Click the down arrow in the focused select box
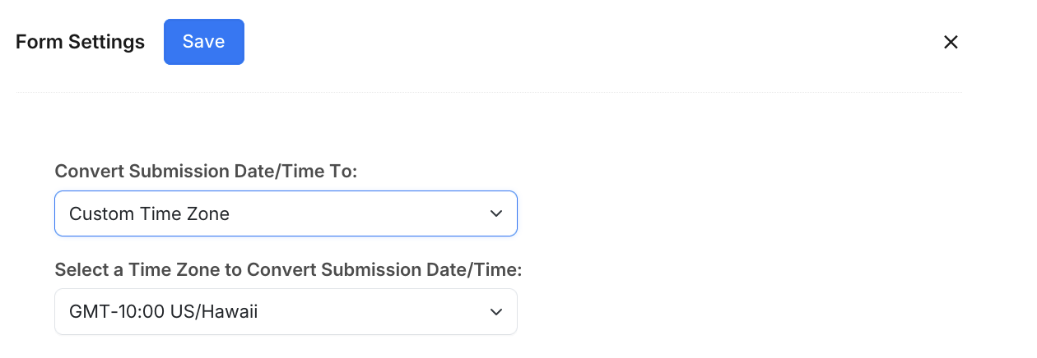This screenshot has height=358, width=1037. [x=495, y=213]
